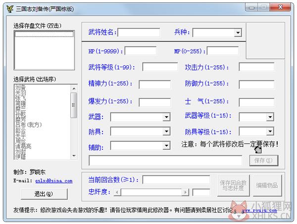Open the 兵种 troop type dropdown

click(x=238, y=33)
